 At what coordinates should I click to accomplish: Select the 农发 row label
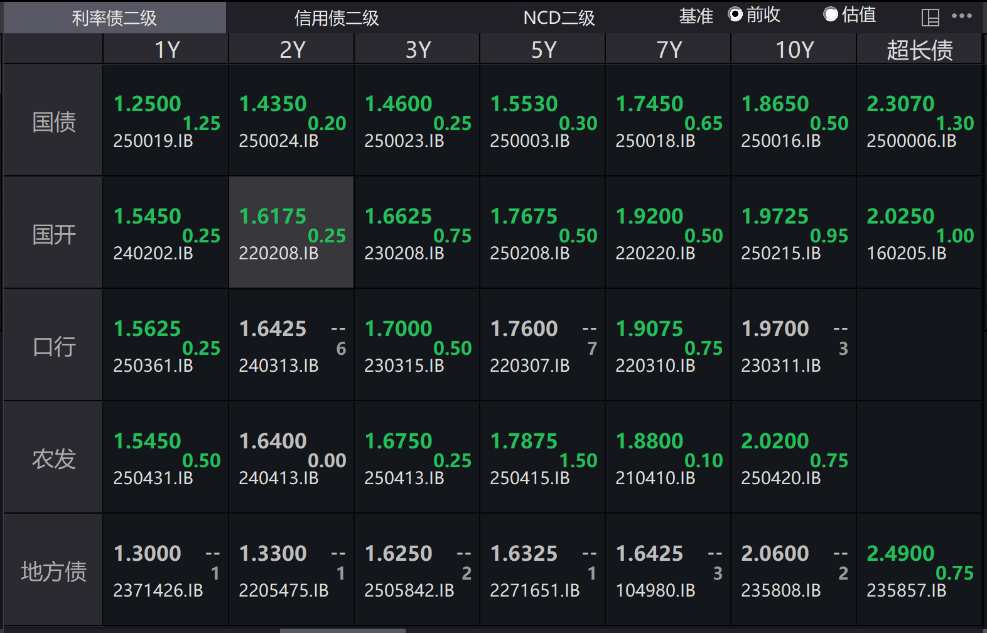point(53,458)
